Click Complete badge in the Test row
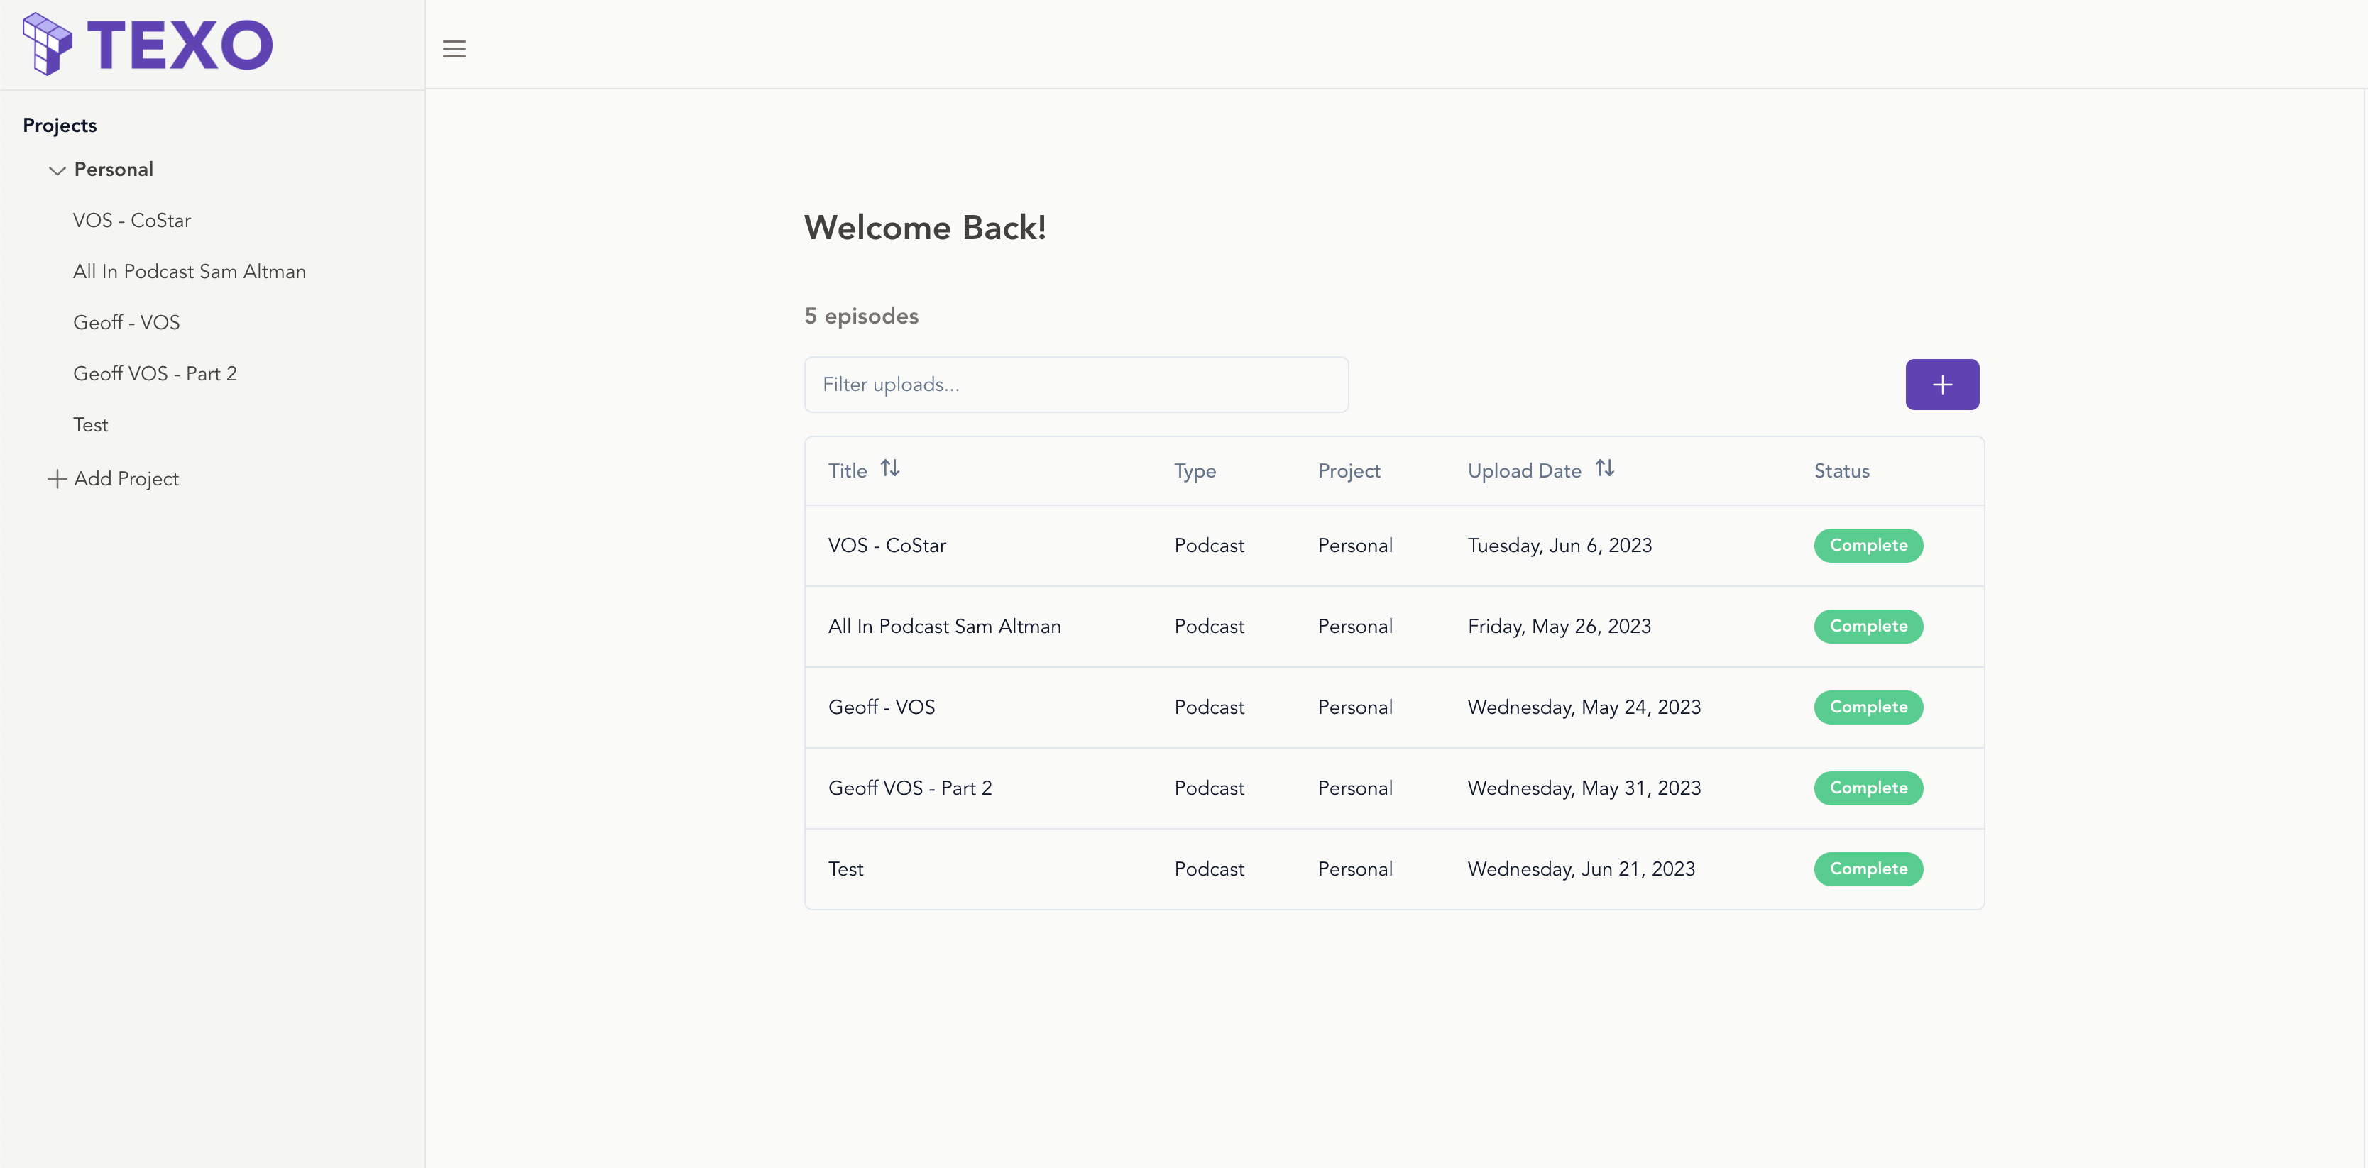This screenshot has width=2368, height=1168. (1868, 869)
